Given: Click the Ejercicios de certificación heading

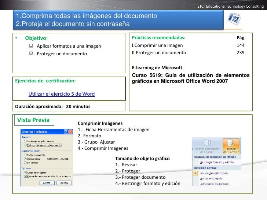Looking at the screenshot, I should [x=45, y=81].
